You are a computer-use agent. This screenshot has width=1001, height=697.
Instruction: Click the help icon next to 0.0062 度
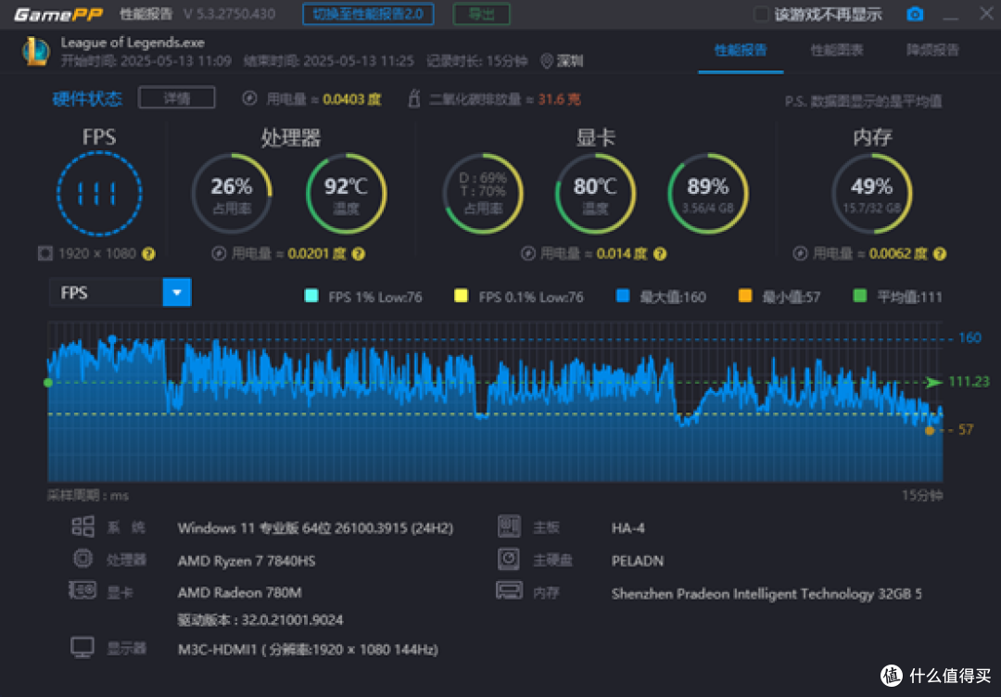(940, 254)
